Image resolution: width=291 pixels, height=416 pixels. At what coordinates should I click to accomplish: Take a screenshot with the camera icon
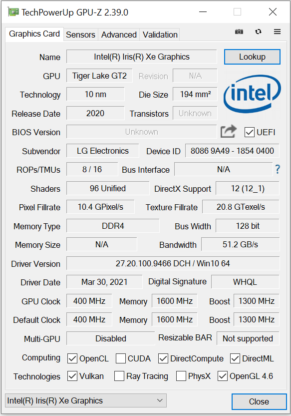tap(239, 32)
